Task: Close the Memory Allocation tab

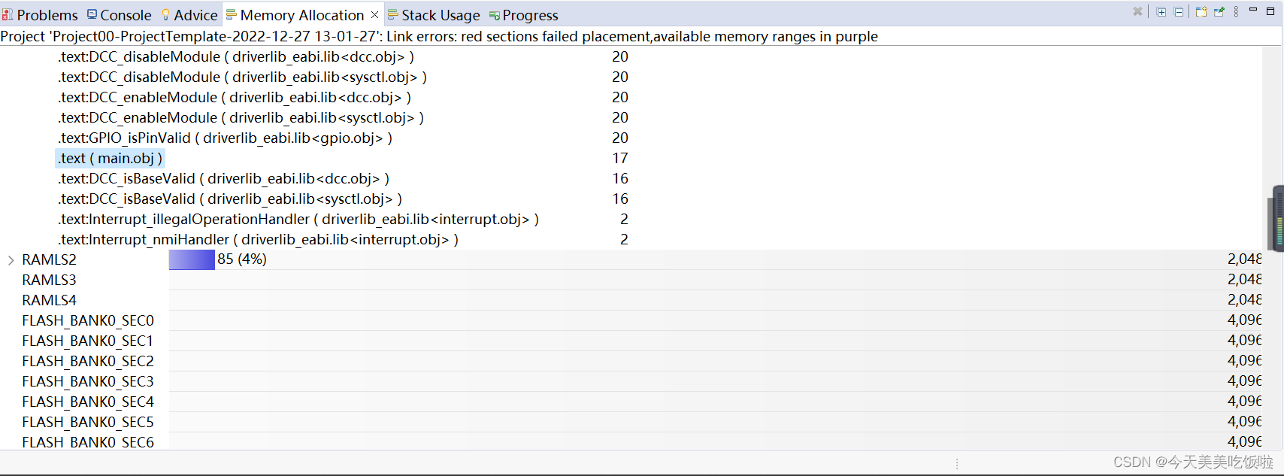Action: [x=375, y=14]
